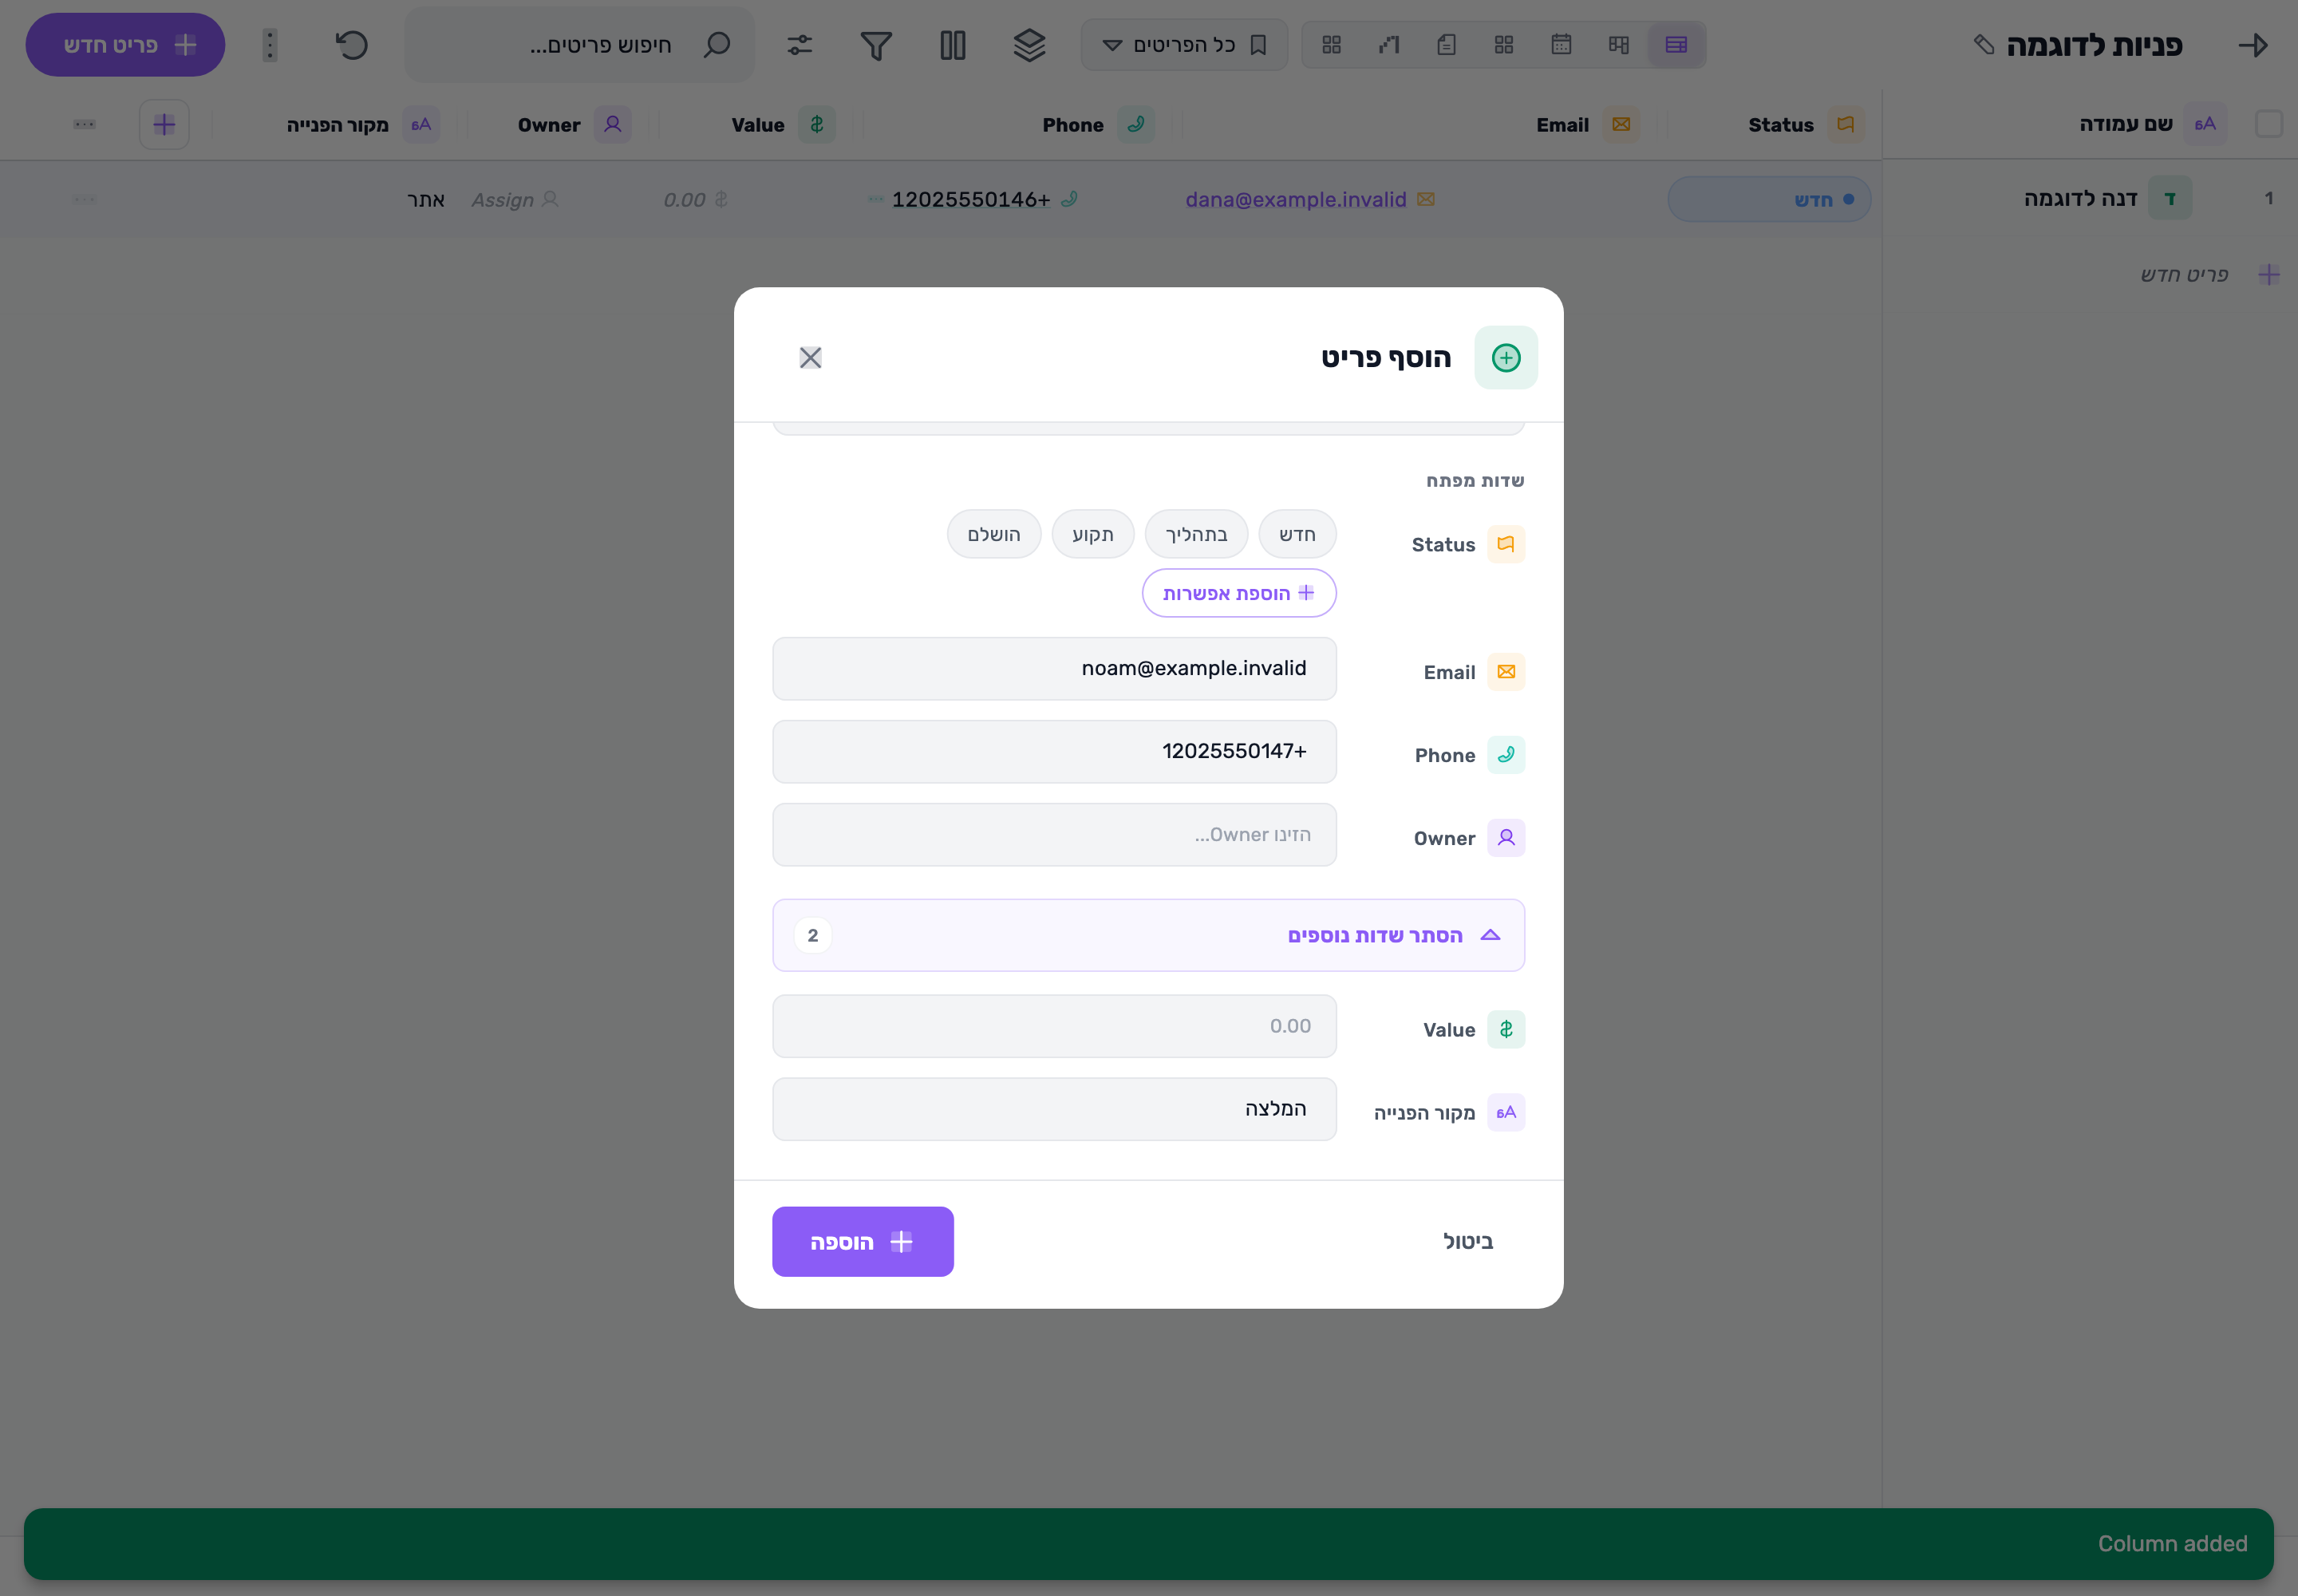
Task: Toggle the select-all checkbox in table header
Action: (x=2268, y=124)
